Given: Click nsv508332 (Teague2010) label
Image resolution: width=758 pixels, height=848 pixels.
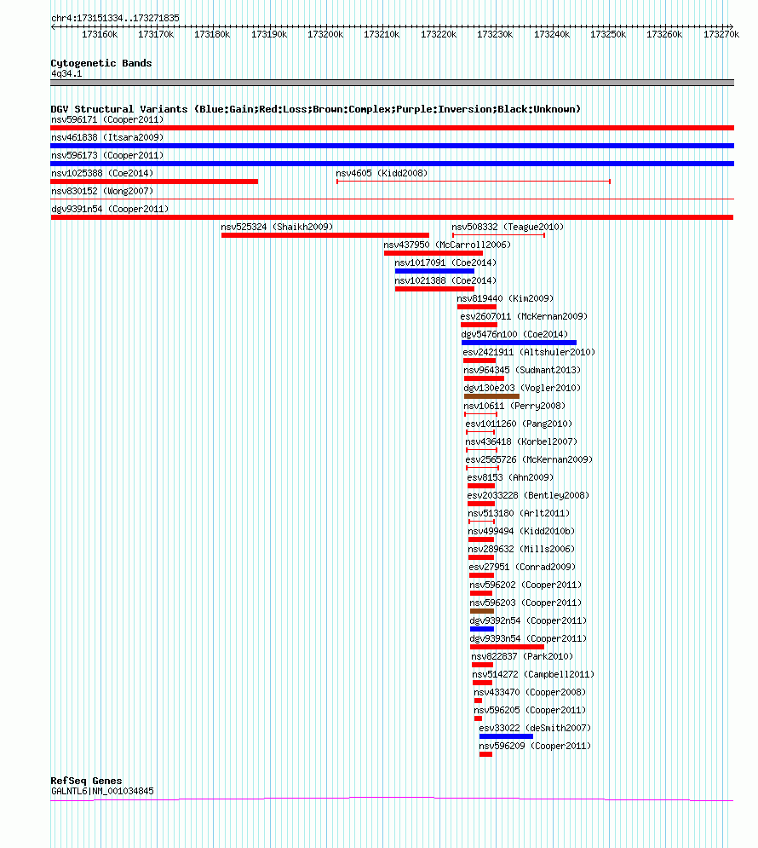Looking at the screenshot, I should (x=508, y=227).
